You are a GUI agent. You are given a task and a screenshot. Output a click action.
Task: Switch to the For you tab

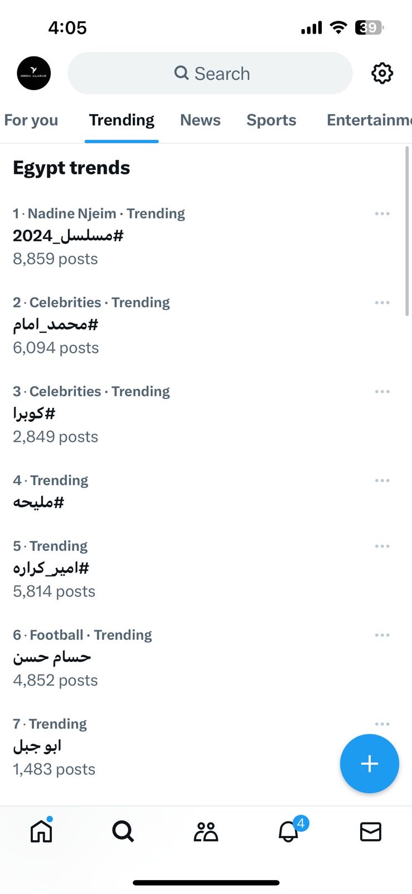(31, 120)
